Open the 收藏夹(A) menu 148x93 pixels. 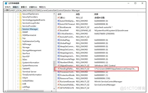click(x=33, y=7)
